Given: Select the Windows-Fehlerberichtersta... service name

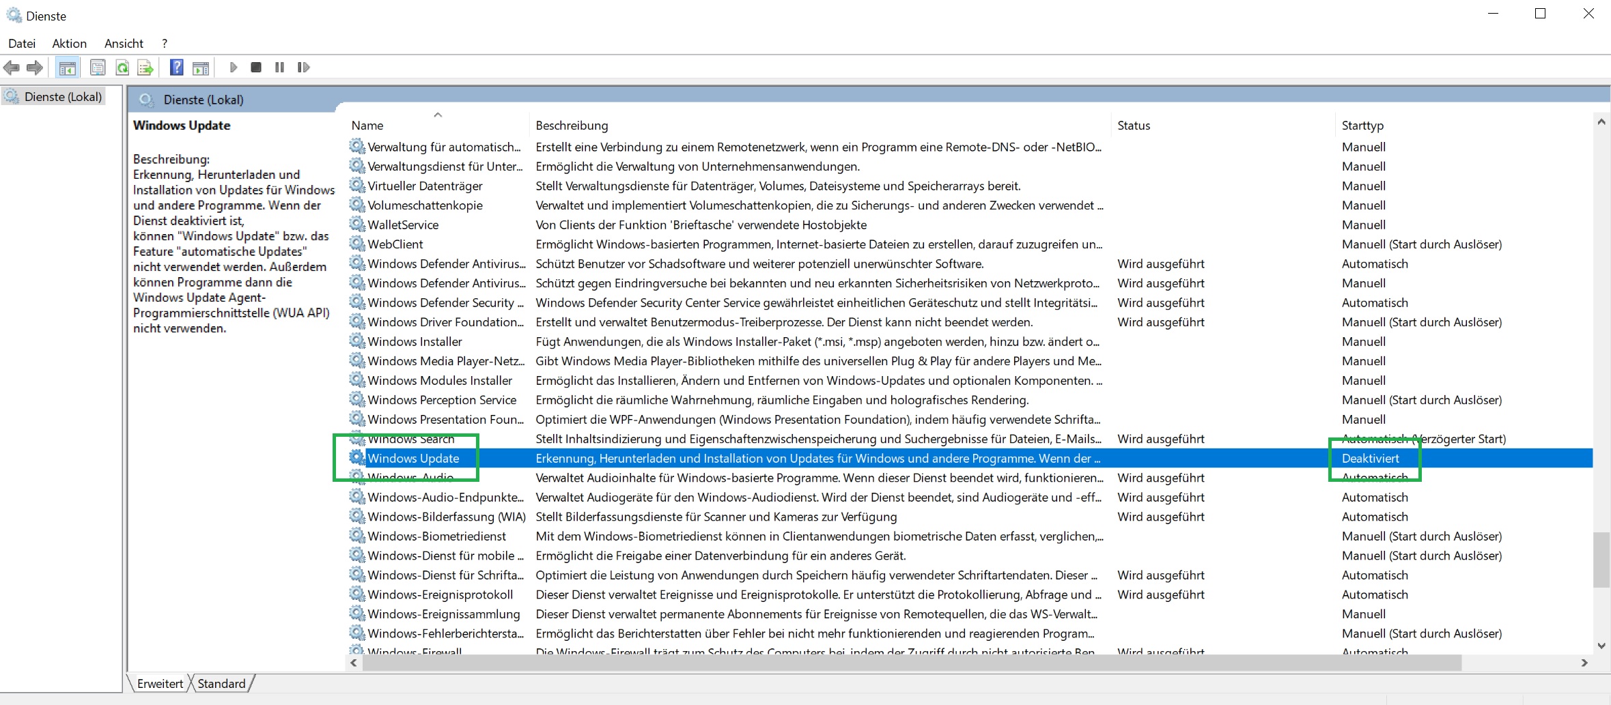Looking at the screenshot, I should [x=446, y=633].
